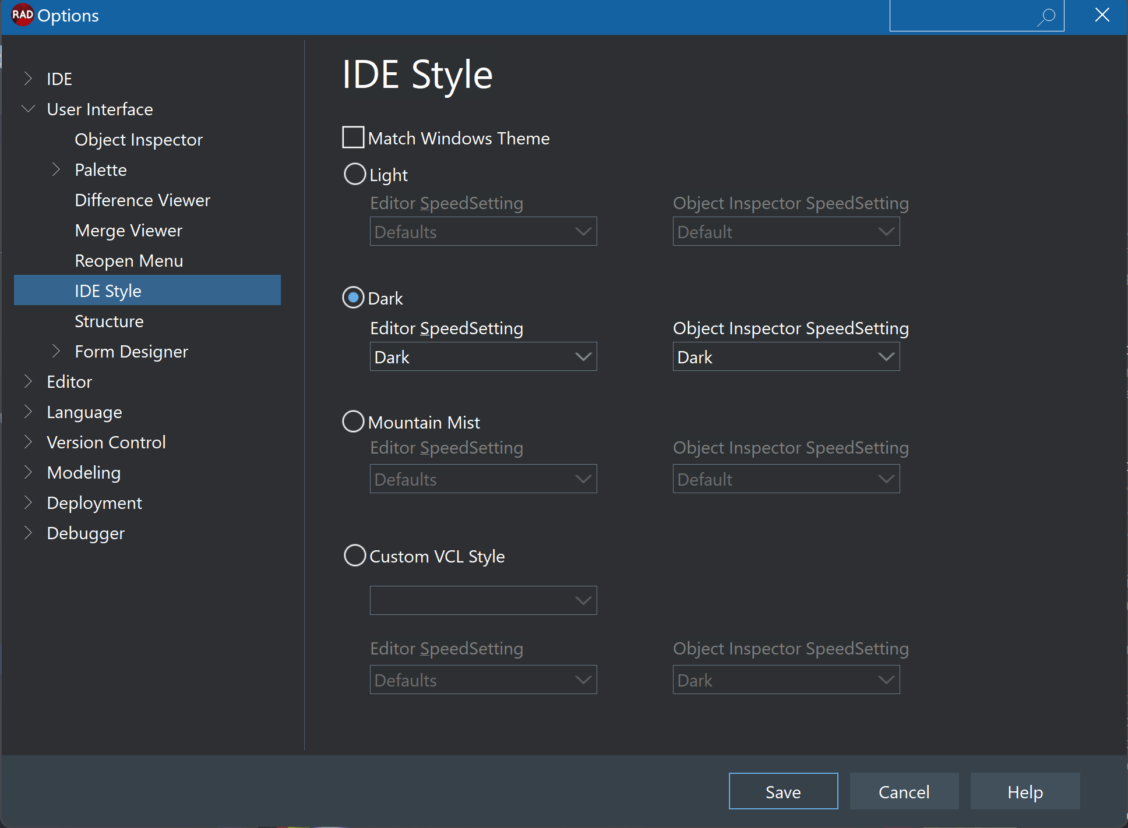
Task: Open Object Inspector SpeedSetting dropdown under Light
Action: click(x=786, y=231)
